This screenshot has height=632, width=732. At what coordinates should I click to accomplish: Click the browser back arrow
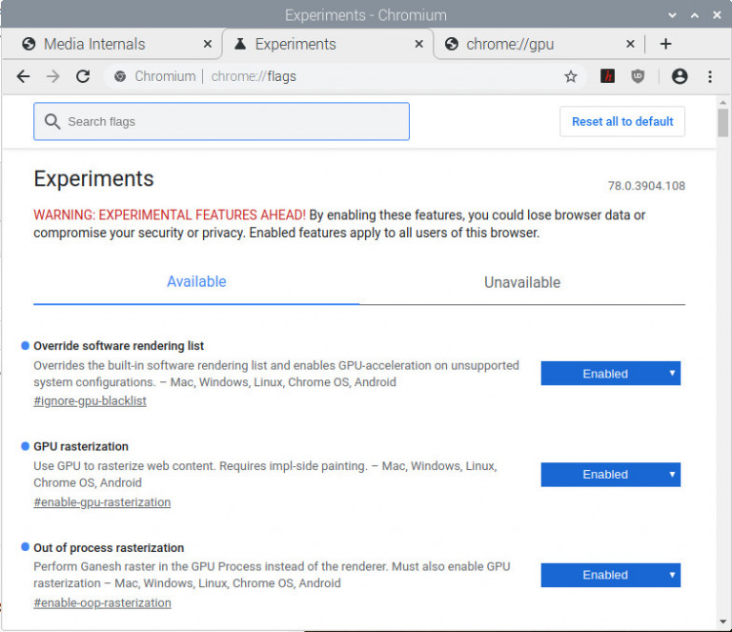pyautogui.click(x=23, y=76)
